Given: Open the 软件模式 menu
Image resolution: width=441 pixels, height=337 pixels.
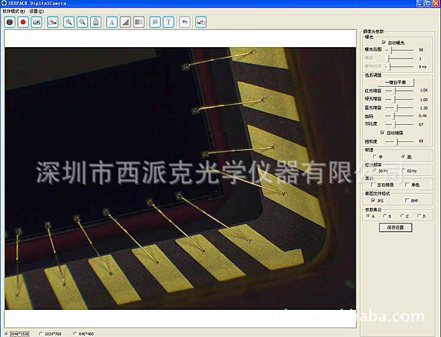Looking at the screenshot, I should pos(14,11).
